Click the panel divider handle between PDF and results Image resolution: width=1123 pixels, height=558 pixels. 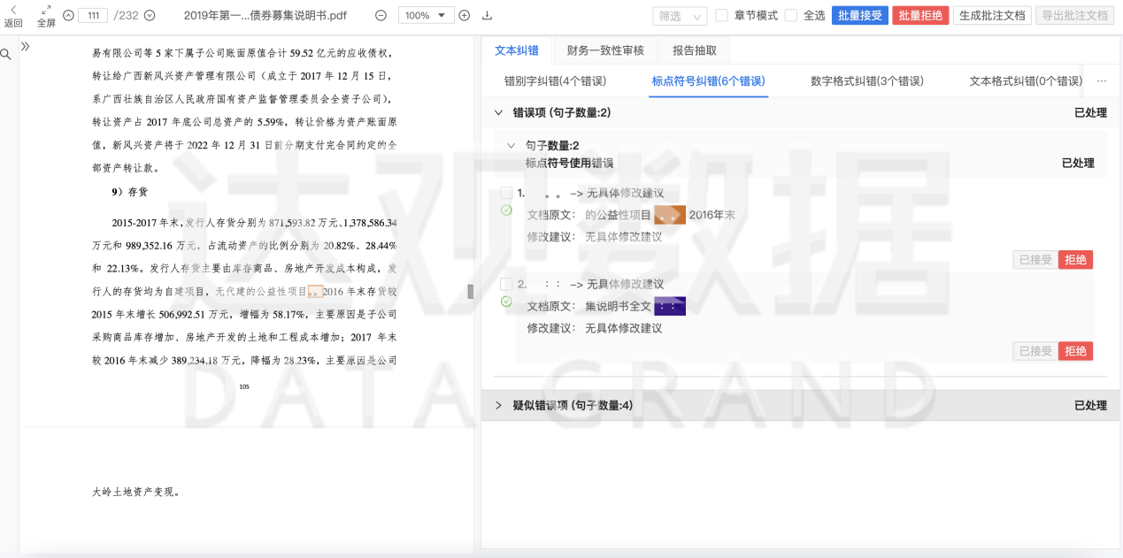point(470,291)
